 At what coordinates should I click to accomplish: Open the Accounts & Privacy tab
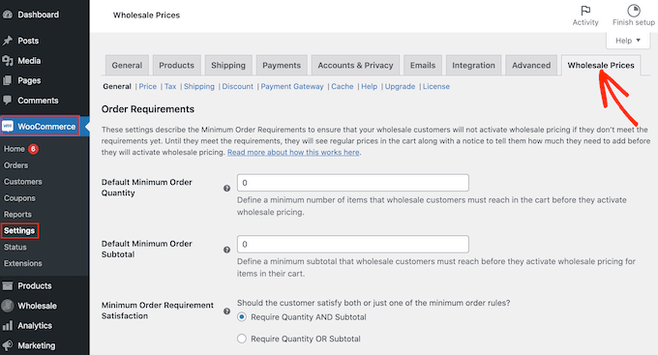[355, 66]
